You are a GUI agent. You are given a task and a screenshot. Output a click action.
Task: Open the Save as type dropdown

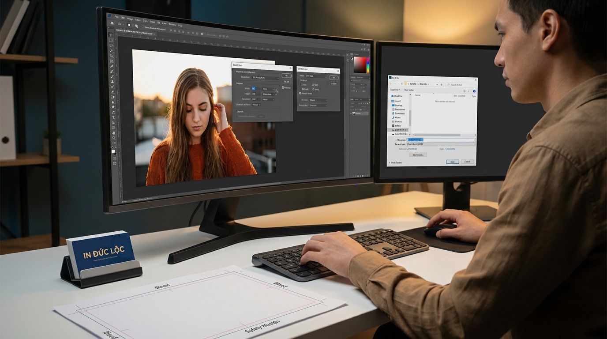pos(440,144)
